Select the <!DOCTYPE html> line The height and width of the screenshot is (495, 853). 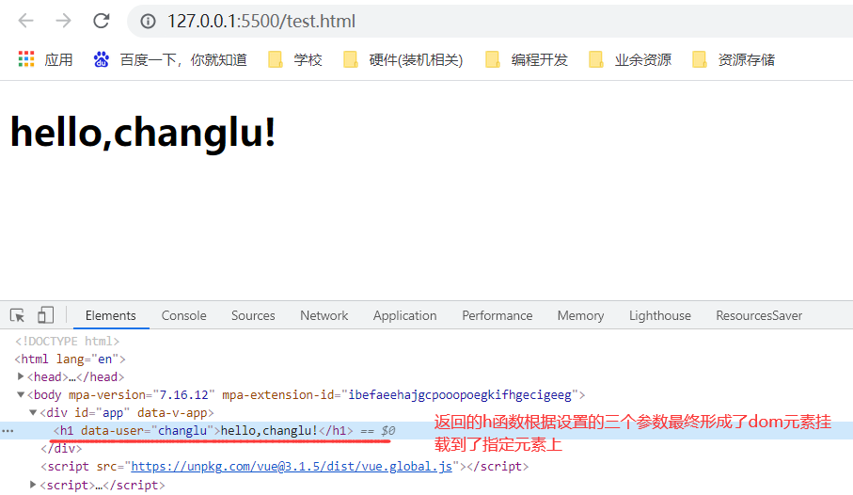click(67, 341)
